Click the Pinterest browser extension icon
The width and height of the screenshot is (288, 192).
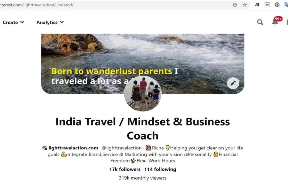point(277,5)
